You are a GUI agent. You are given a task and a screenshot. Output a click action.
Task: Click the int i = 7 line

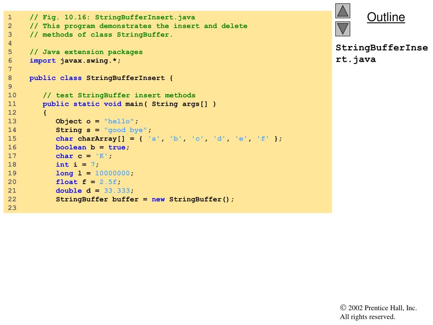pyautogui.click(x=77, y=165)
